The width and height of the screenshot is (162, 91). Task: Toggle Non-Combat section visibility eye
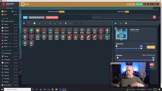[10, 51]
